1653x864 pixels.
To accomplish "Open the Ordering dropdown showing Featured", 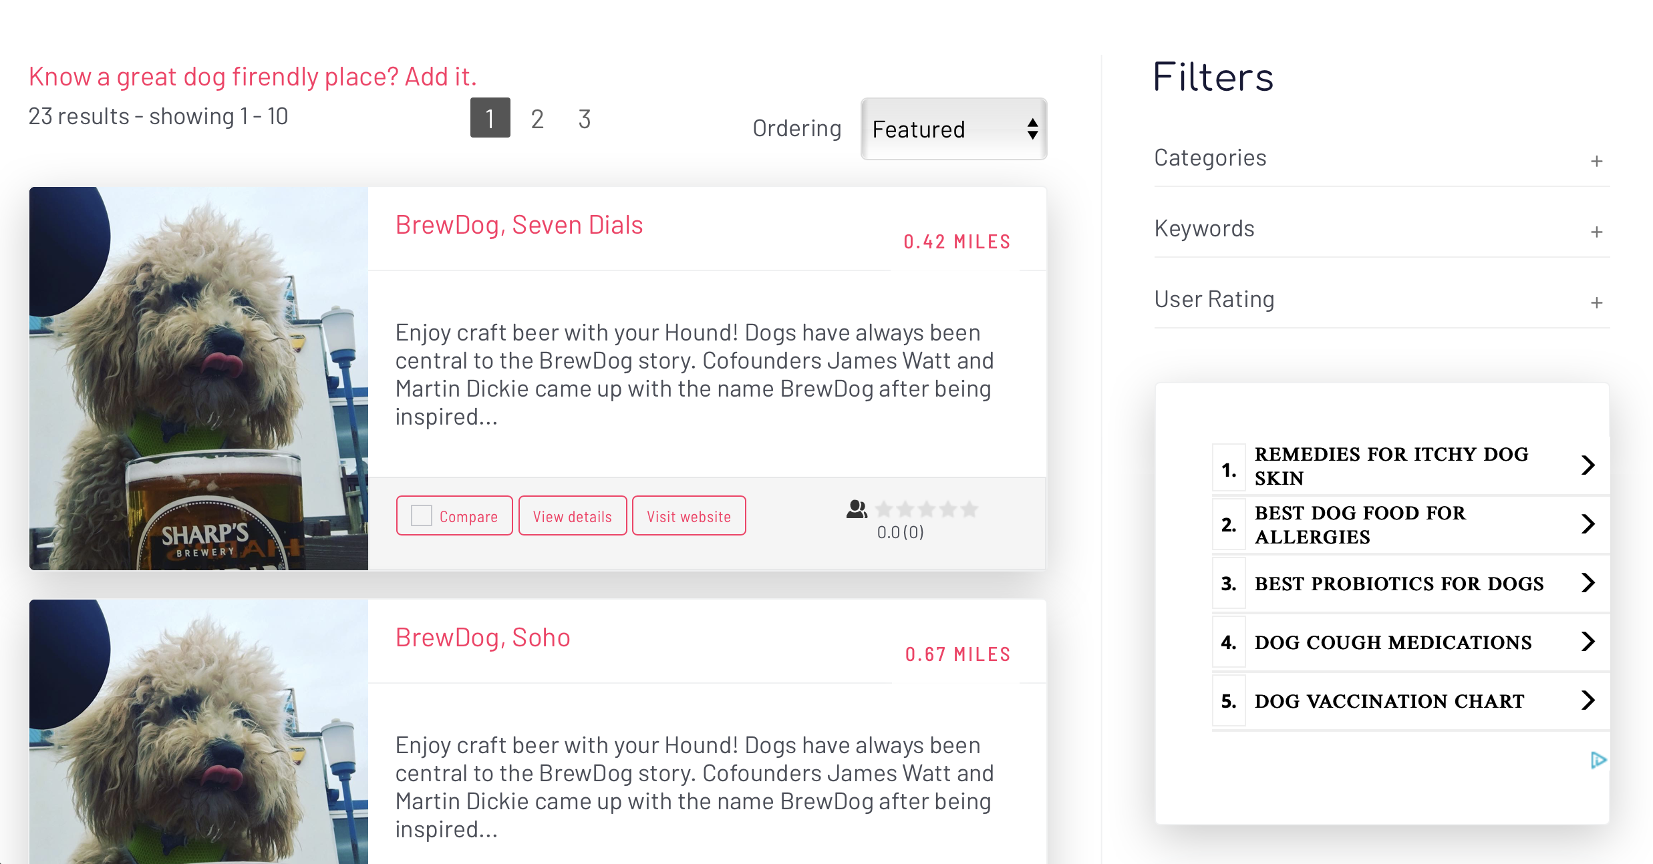I will pyautogui.click(x=953, y=128).
